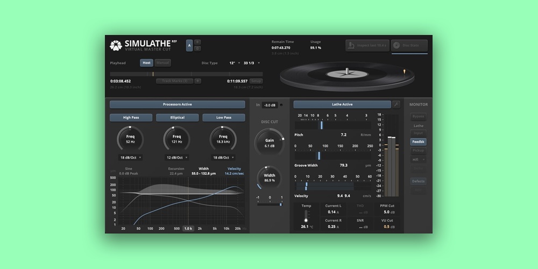Image resolution: width=538 pixels, height=269 pixels.
Task: Click the Velocity meter bar
Action: tap(333, 186)
